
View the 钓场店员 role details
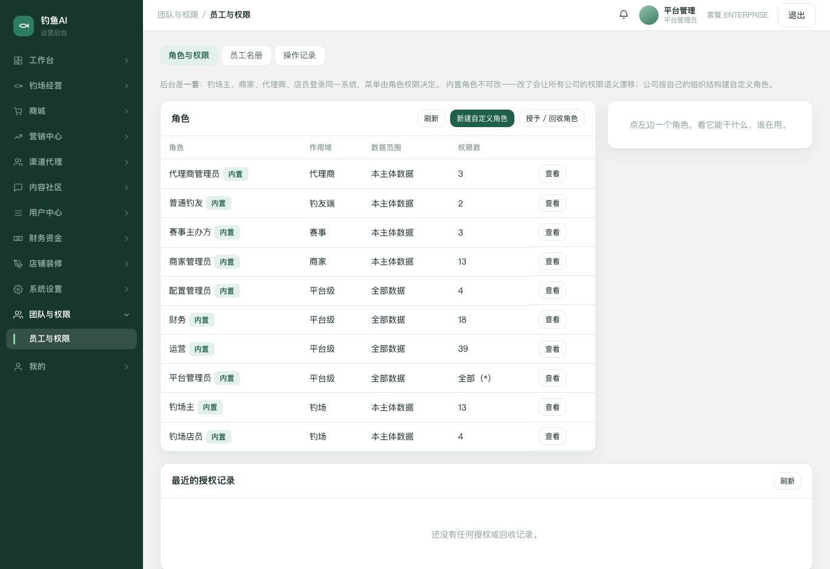click(553, 436)
